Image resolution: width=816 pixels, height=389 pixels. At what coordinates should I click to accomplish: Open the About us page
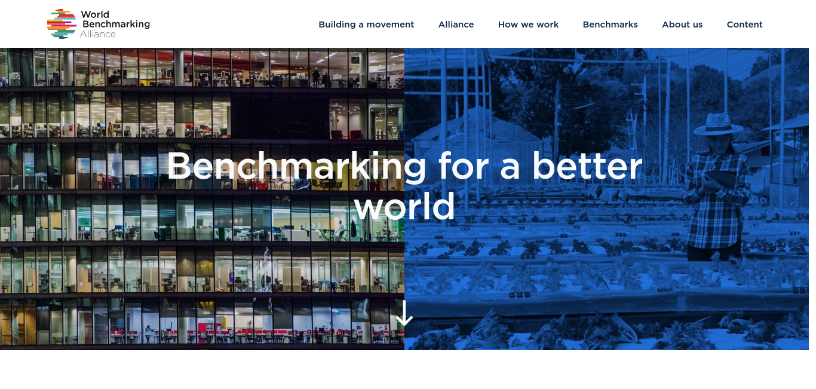(682, 24)
